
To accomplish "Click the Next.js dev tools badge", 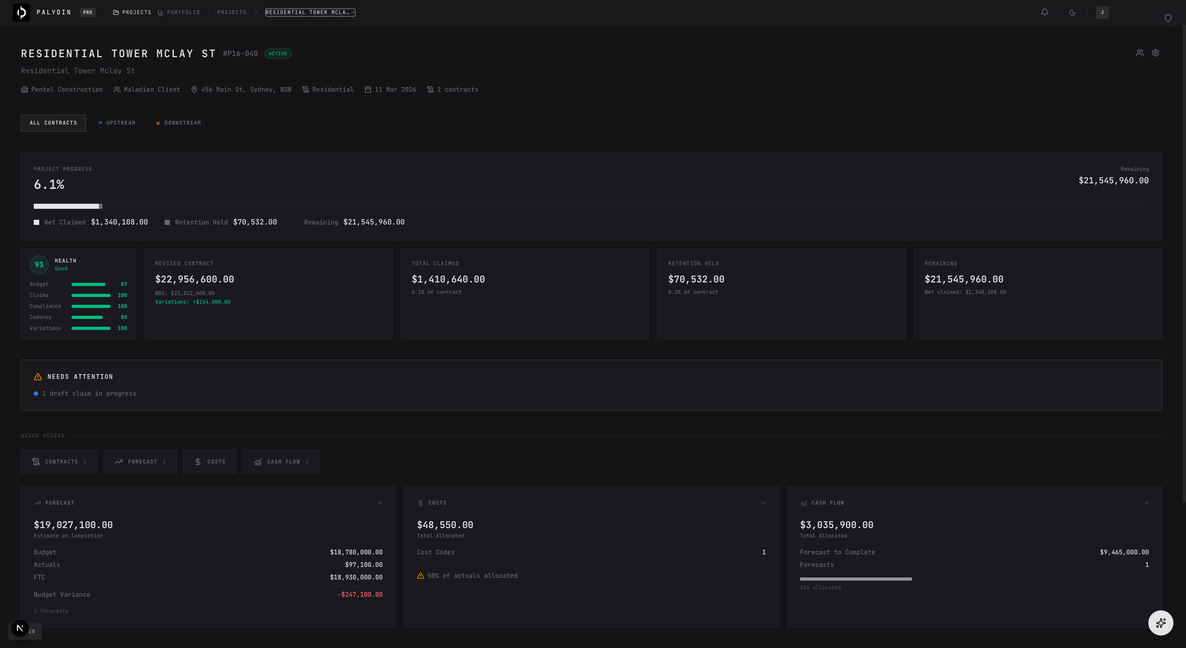I will (x=20, y=628).
